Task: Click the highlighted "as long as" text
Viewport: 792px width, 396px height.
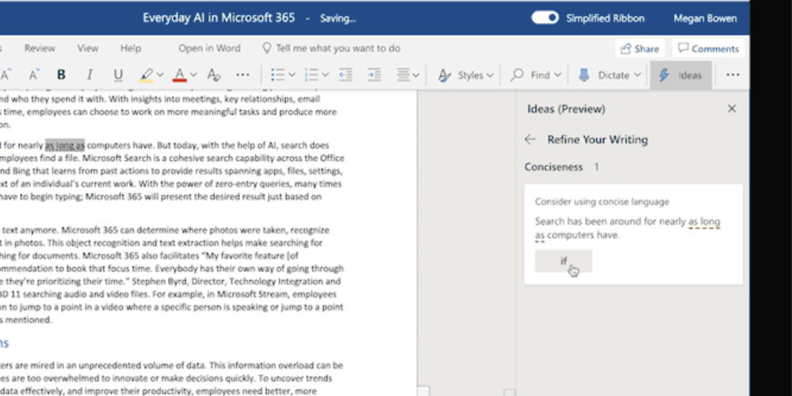Action: [65, 146]
